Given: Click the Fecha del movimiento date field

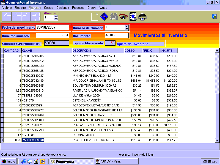Looking at the screenshot, I should (53, 28).
